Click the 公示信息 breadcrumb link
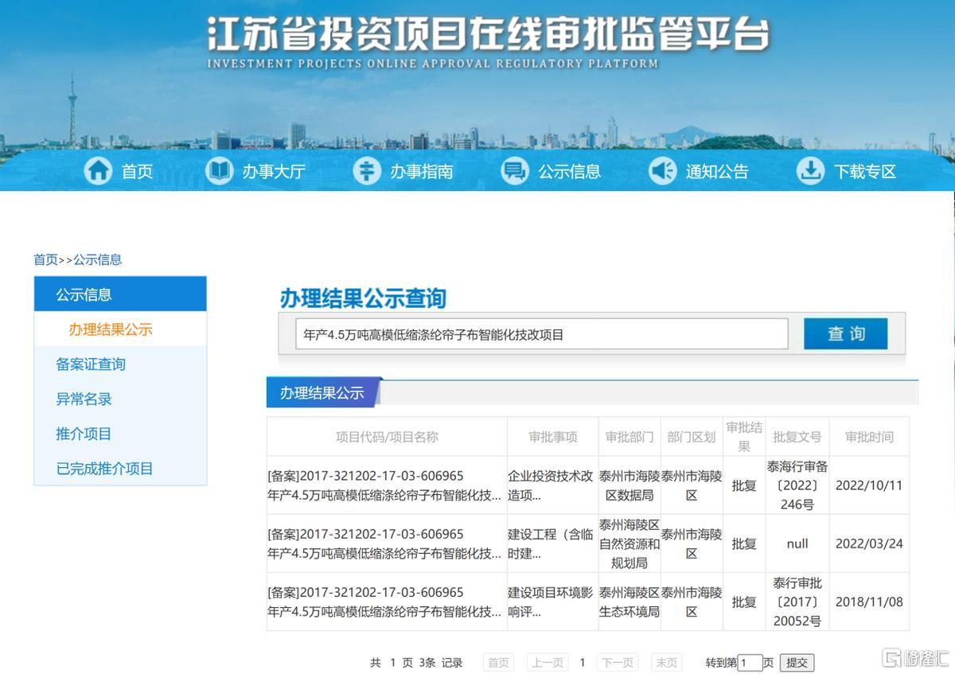The image size is (955, 674). click(x=98, y=259)
